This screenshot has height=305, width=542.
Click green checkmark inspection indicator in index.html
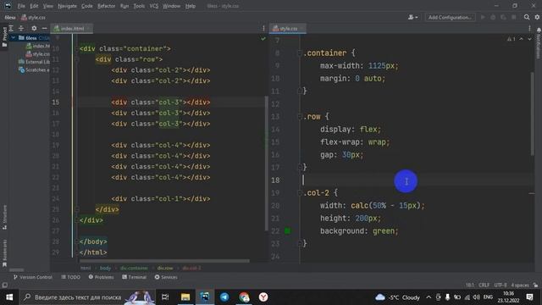pos(263,39)
